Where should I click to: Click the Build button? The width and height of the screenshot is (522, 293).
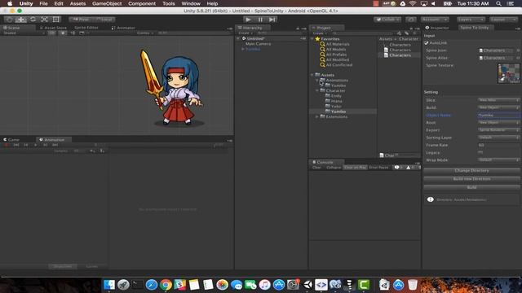[x=471, y=187]
